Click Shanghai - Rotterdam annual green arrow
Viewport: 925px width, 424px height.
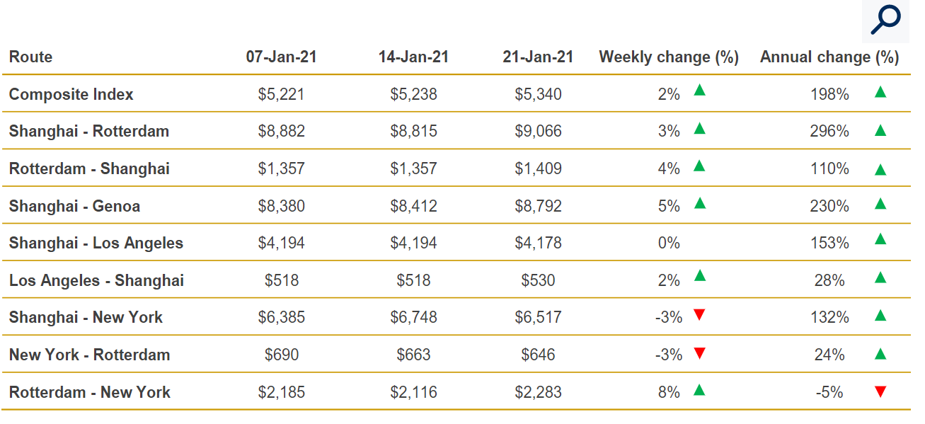(880, 130)
